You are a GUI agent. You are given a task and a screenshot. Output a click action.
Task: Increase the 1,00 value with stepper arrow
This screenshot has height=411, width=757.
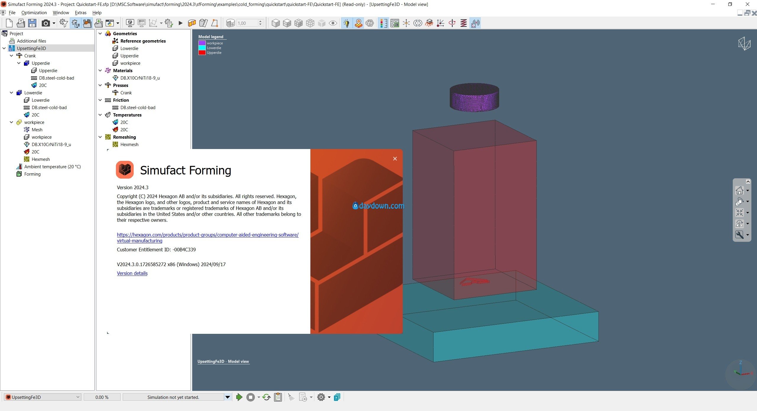pos(261,21)
